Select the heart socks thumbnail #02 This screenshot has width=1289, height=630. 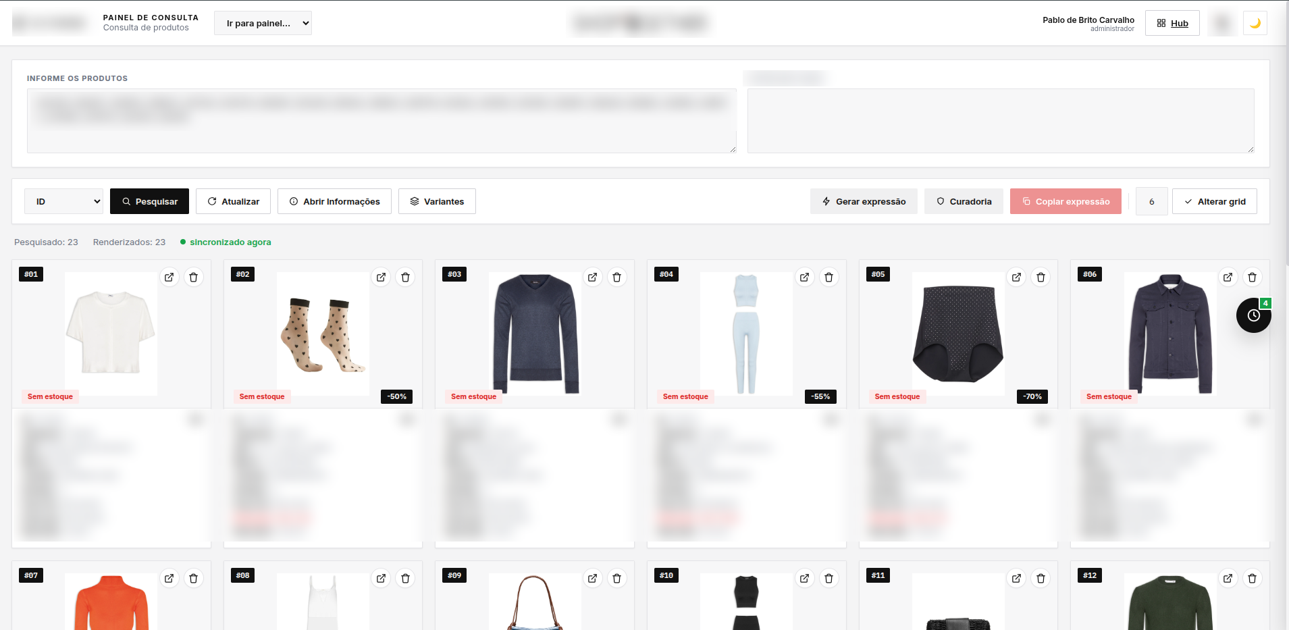pos(323,334)
